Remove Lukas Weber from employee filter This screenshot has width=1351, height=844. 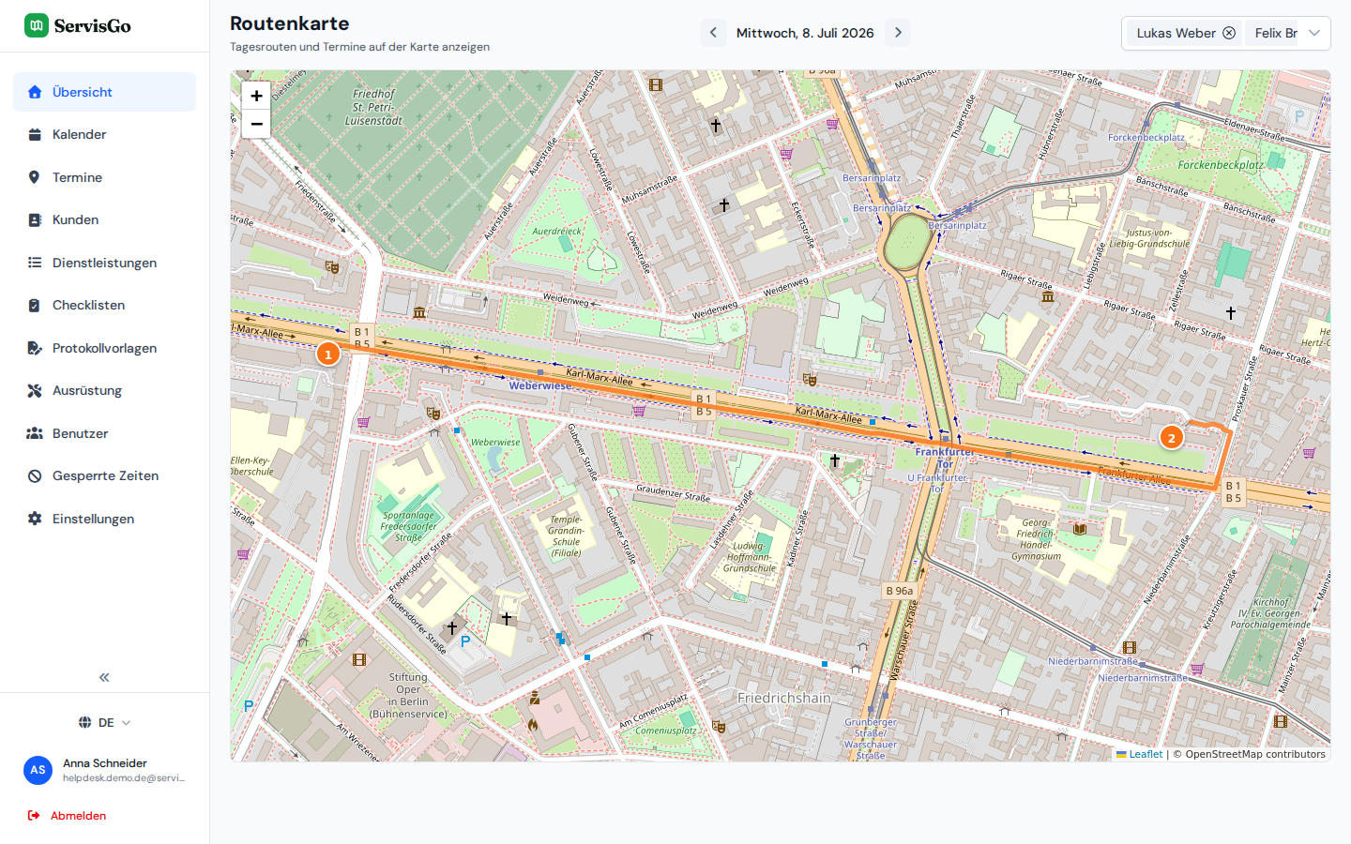point(1229,33)
